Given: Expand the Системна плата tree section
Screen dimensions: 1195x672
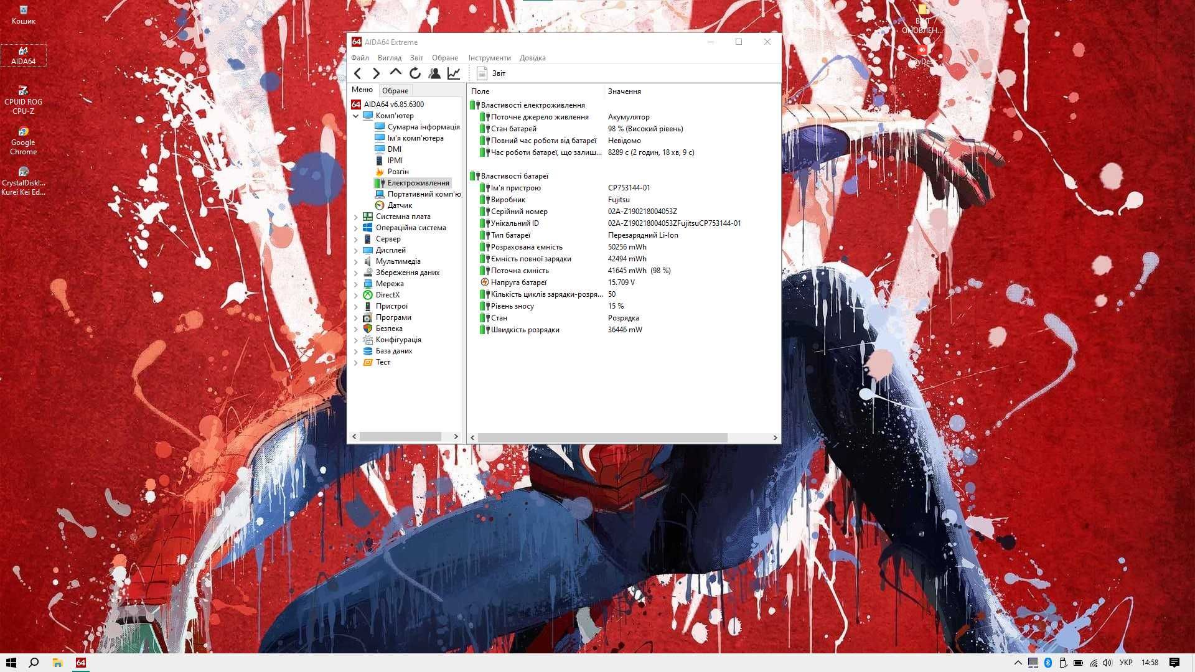Looking at the screenshot, I should pyautogui.click(x=356, y=216).
